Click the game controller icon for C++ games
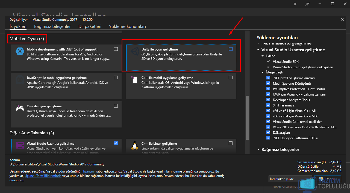This screenshot has width=350, height=193. click(20, 108)
